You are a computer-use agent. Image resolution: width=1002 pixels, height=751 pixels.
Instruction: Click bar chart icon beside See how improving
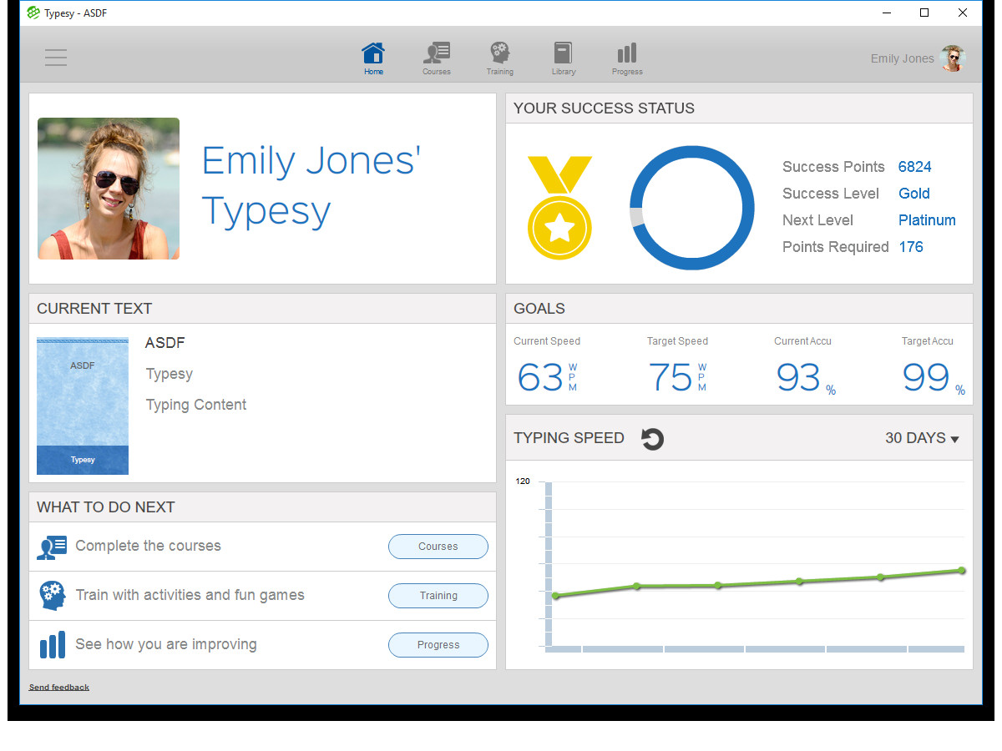click(52, 645)
